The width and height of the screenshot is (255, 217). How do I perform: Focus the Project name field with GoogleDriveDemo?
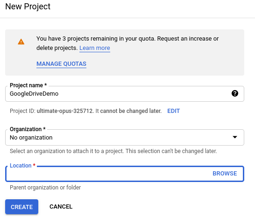[x=125, y=94]
